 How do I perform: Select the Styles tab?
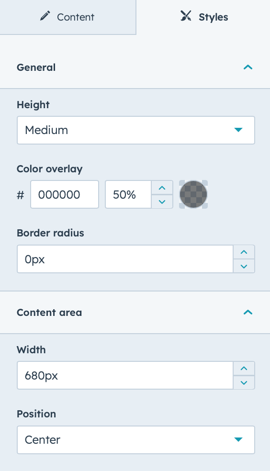click(x=203, y=17)
